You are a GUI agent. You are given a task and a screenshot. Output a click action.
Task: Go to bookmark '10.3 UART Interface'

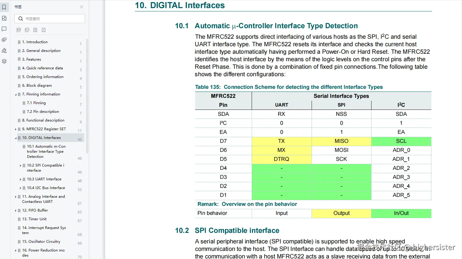(x=44, y=179)
